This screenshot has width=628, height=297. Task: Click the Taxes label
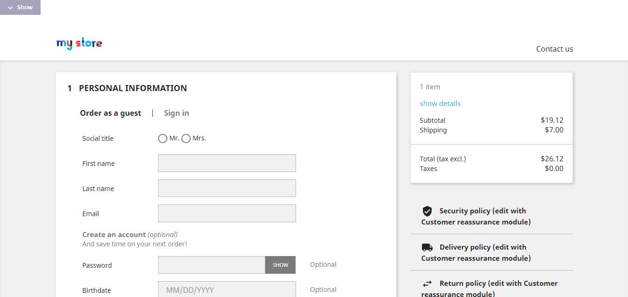pyautogui.click(x=428, y=169)
